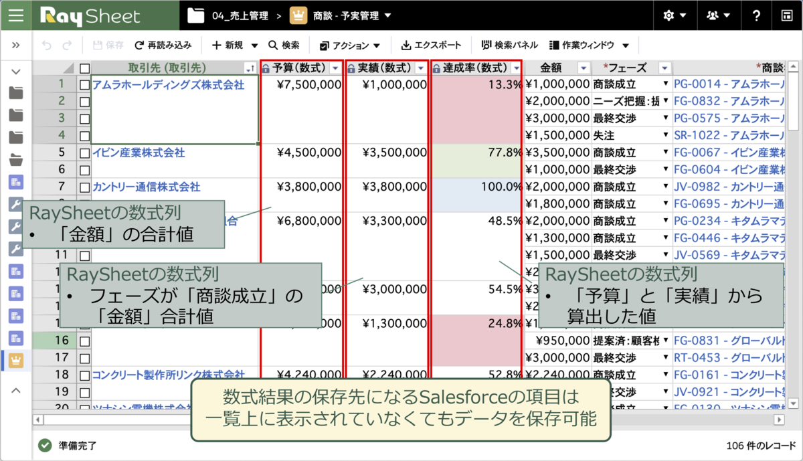Image resolution: width=803 pixels, height=461 pixels.
Task: Click the 新規 button
Action: tap(227, 45)
